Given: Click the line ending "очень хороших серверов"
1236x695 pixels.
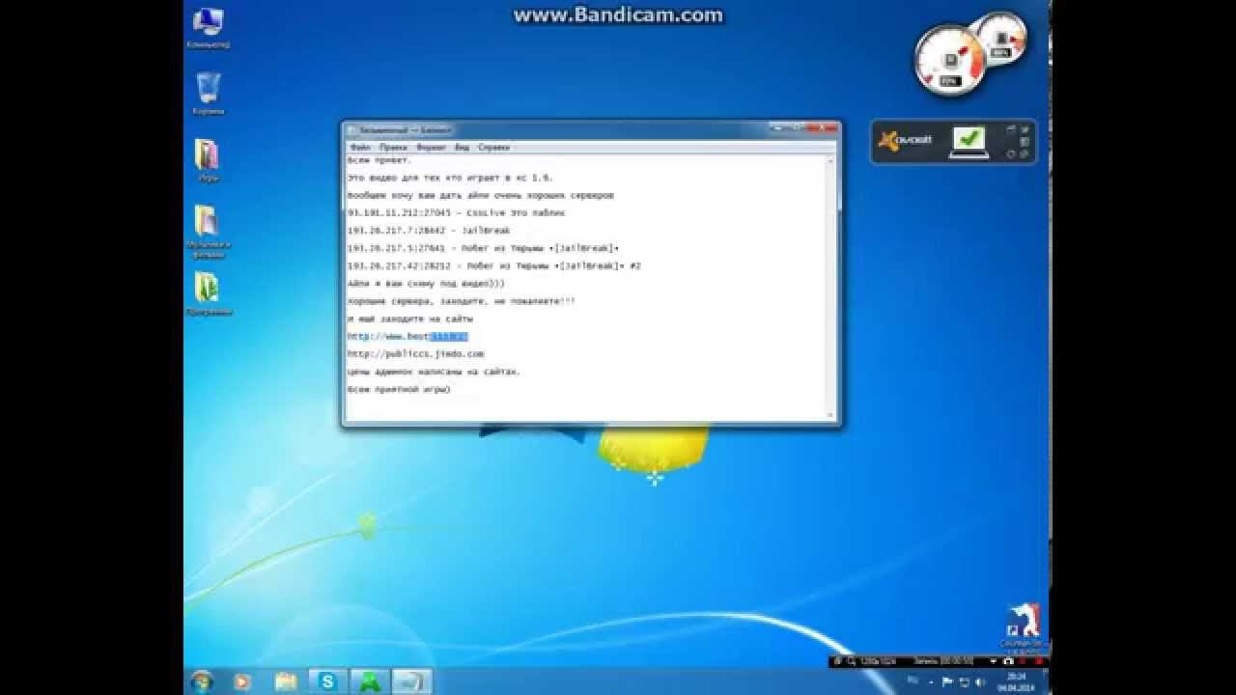Looking at the screenshot, I should [x=480, y=195].
